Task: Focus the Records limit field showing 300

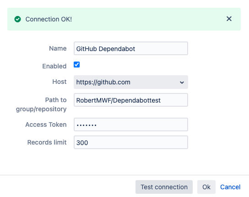Action: click(x=131, y=142)
